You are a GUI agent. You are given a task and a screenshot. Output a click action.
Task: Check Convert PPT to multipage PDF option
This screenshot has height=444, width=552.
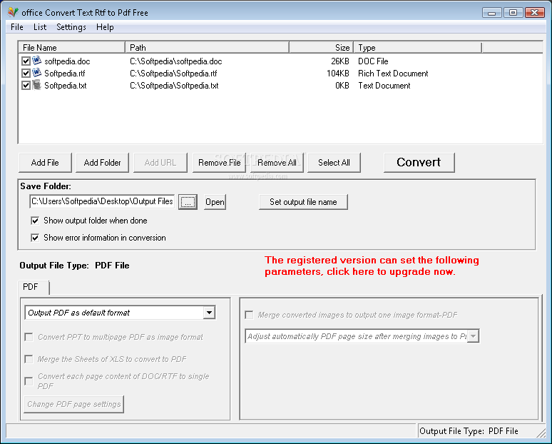tap(29, 337)
